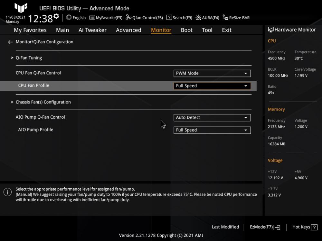Viewport: 322px width, 241px height.
Task: Select the CPU Fan Q-Fan Control label
Action: coord(38,73)
